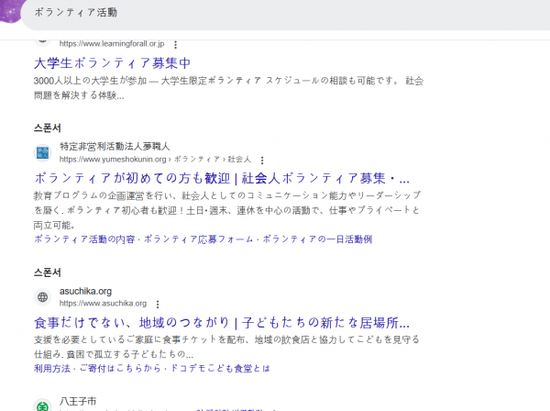Open the ドコデモこども食堂とは sitelink
The image size is (550, 411).
pos(225,369)
